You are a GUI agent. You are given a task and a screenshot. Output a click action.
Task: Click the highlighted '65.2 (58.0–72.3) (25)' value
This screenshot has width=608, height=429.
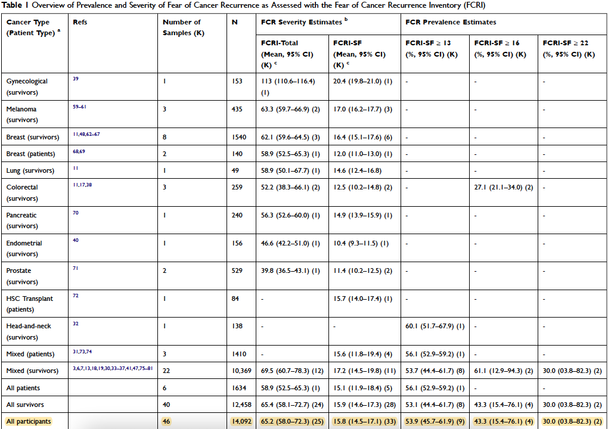click(x=292, y=421)
